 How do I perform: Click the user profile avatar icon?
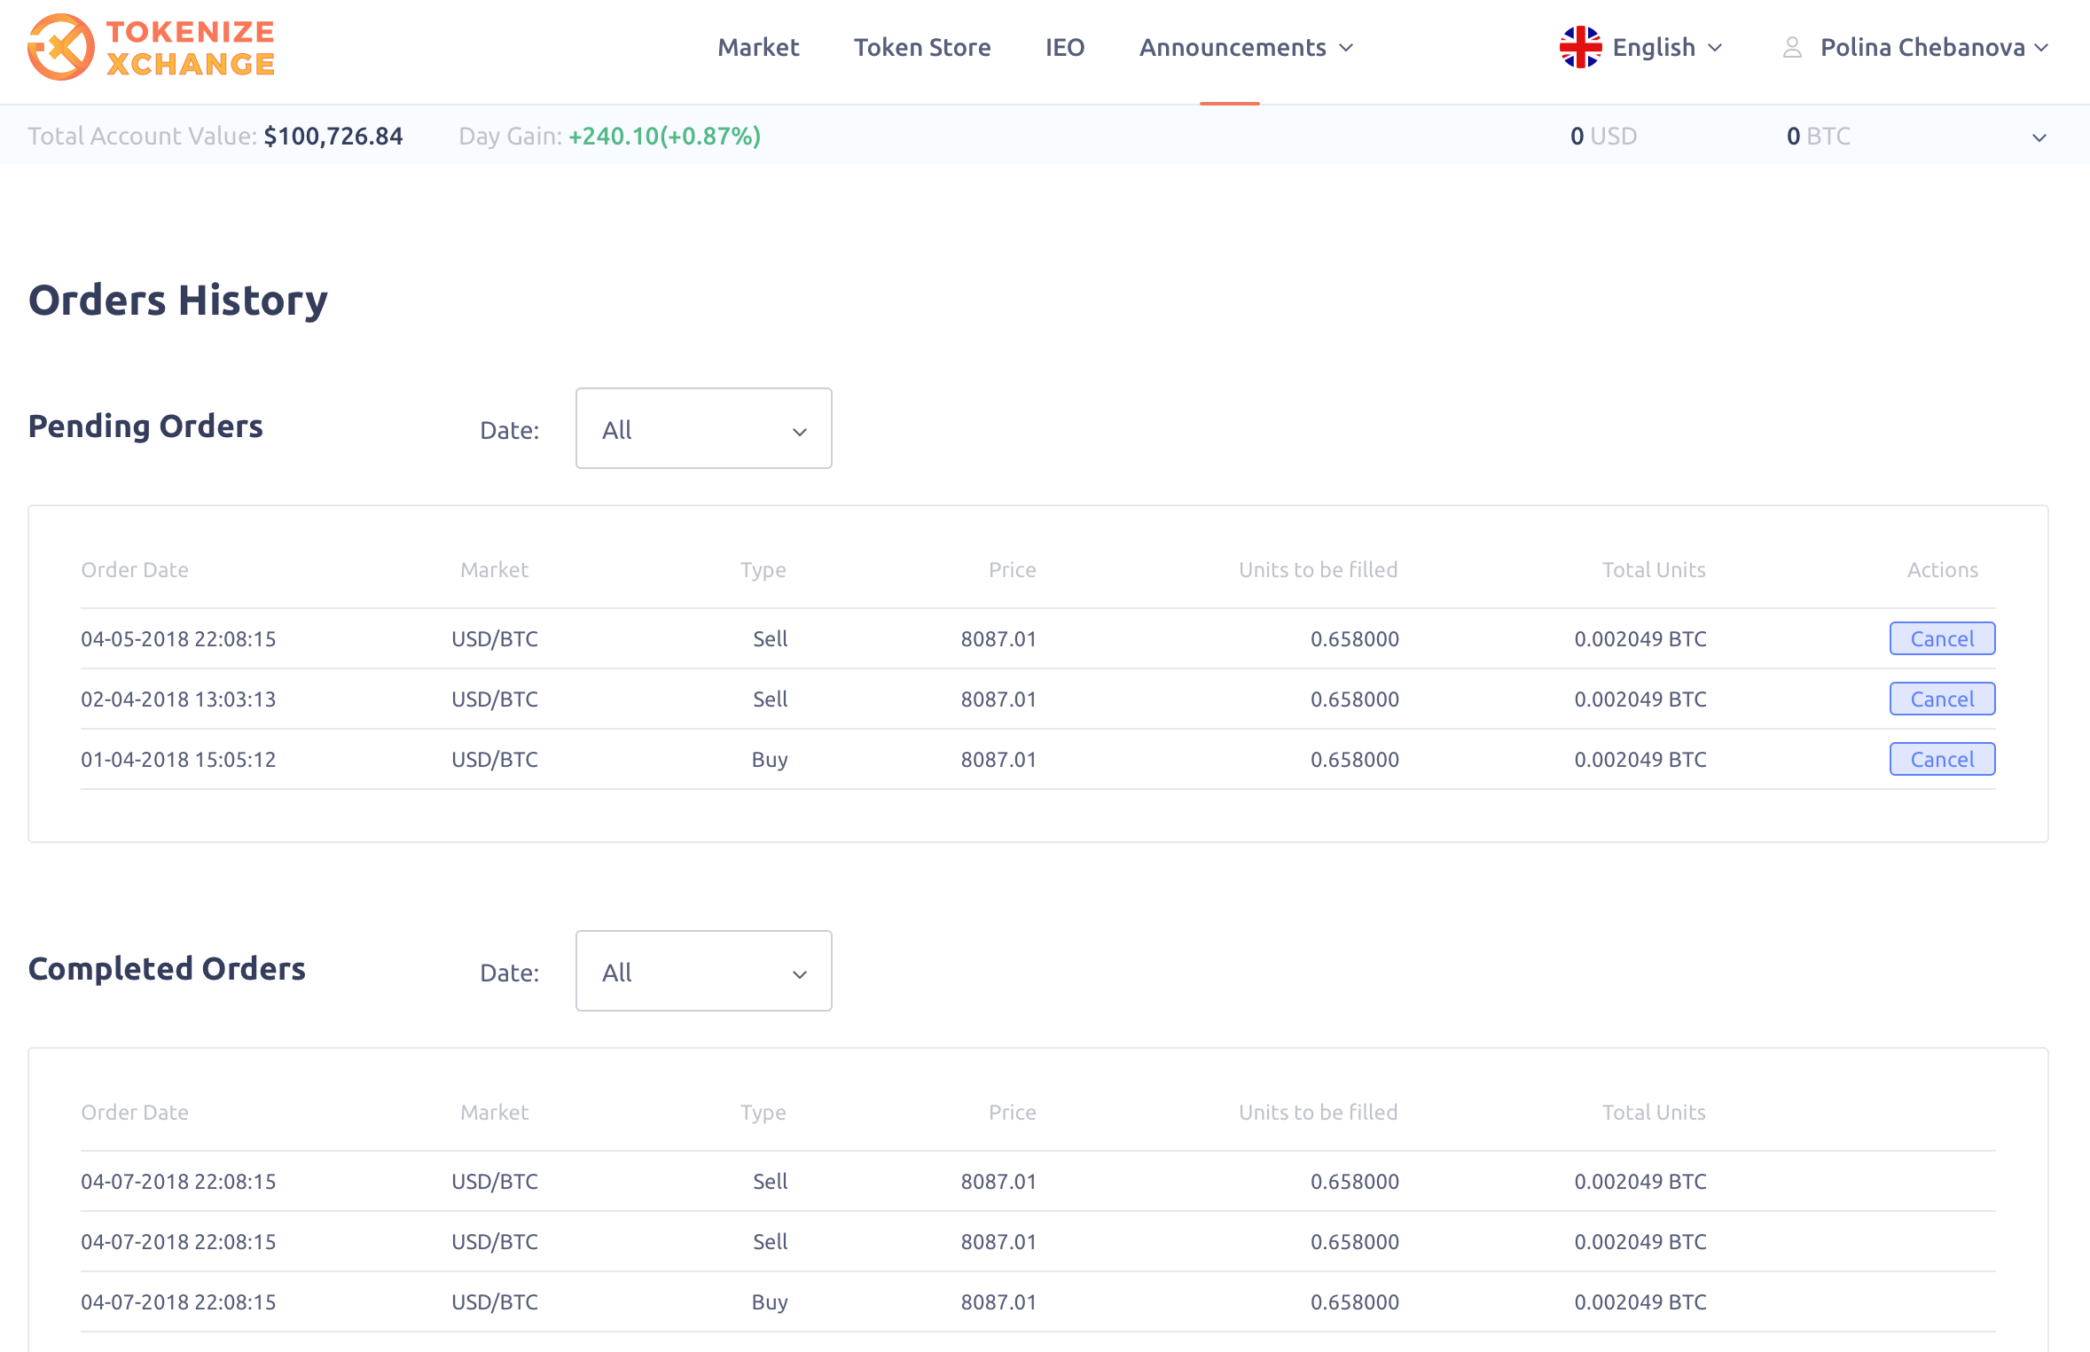click(1792, 47)
